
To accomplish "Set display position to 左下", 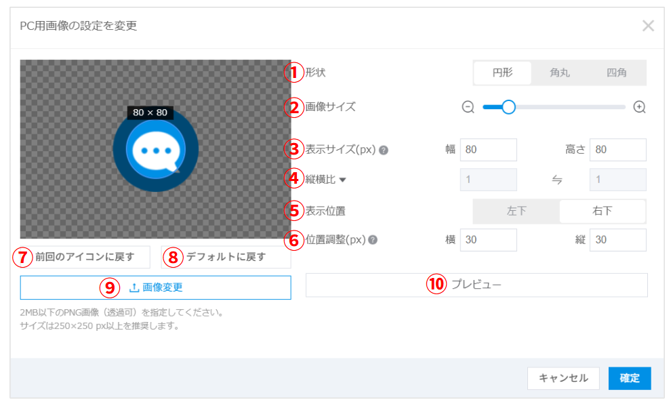I will click(x=516, y=211).
